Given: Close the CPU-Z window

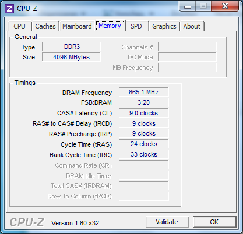Looking at the screenshot, I should (225, 6).
